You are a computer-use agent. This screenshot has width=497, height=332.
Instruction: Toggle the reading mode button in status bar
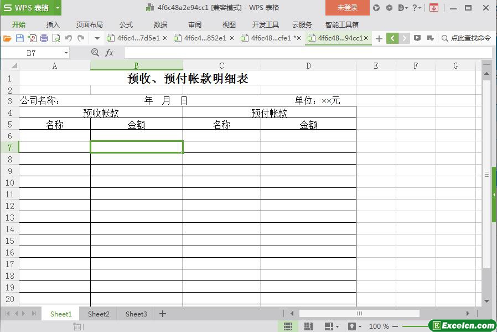328,326
